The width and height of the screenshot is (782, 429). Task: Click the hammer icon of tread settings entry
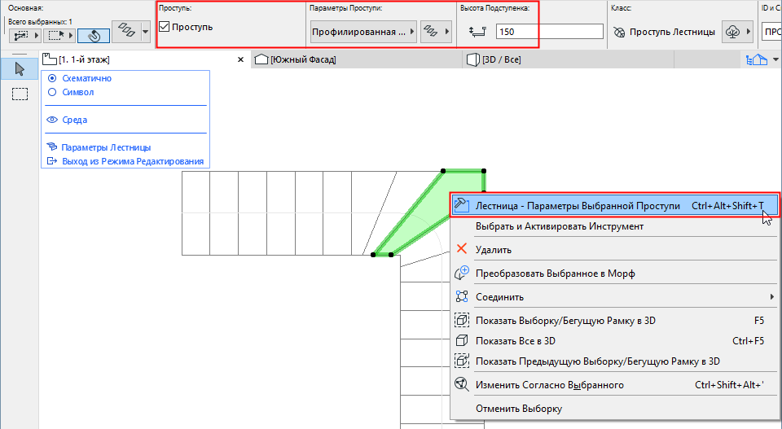[462, 205]
